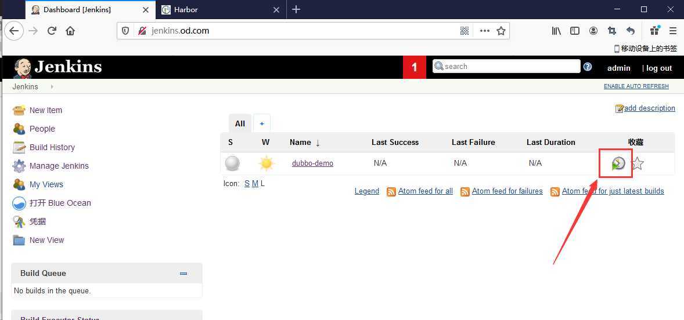The image size is (684, 320).
Task: Reload the page
Action: pyautogui.click(x=52, y=31)
